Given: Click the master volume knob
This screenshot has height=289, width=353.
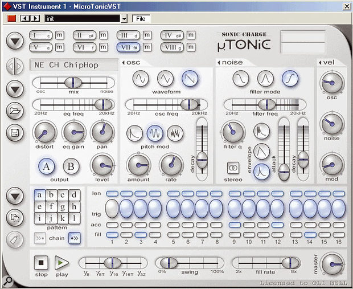Looking at the screenshot, I should tap(333, 264).
